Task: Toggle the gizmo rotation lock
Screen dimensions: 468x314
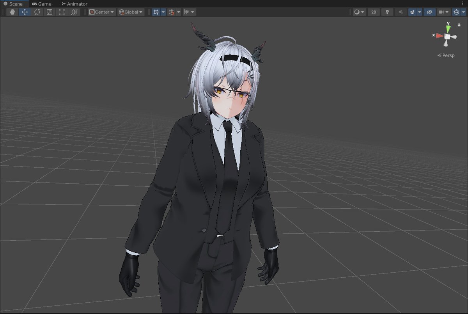Action: (x=459, y=24)
